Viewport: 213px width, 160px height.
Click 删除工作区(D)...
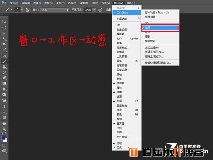point(160,56)
